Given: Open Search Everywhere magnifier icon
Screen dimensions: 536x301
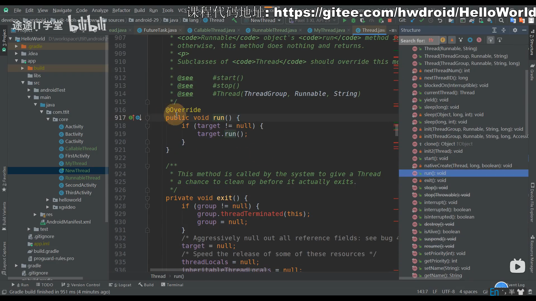Looking at the screenshot, I should [501, 20].
